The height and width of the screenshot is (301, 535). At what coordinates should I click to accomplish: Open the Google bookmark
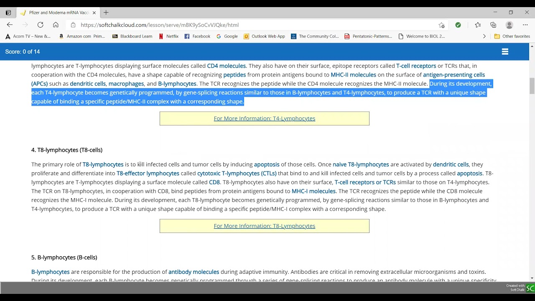pyautogui.click(x=227, y=36)
